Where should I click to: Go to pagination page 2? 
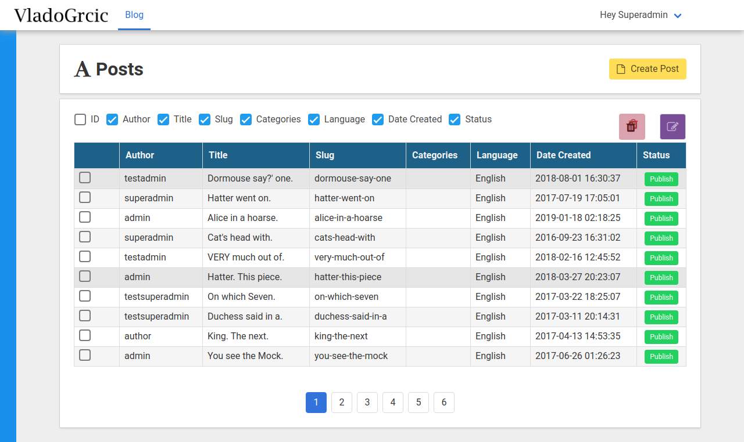(342, 403)
